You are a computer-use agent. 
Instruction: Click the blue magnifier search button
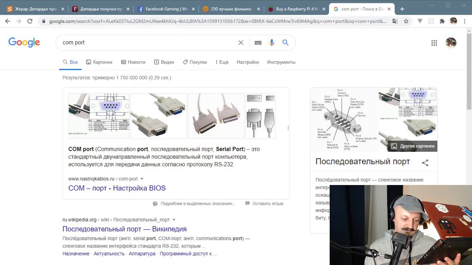(x=285, y=43)
